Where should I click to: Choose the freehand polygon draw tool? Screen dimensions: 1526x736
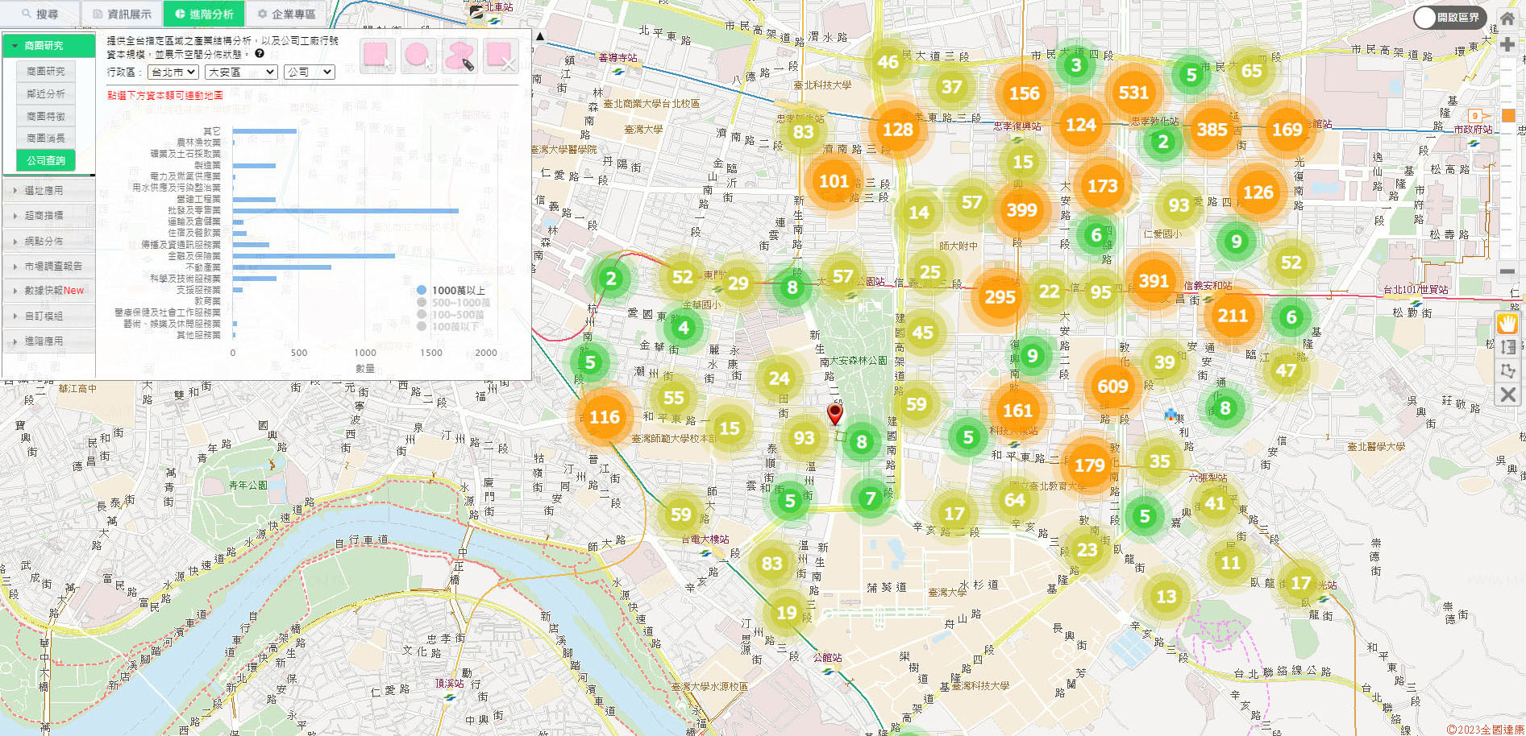pyautogui.click(x=459, y=56)
